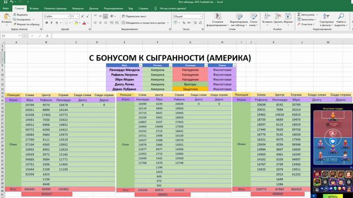The image size is (353, 198).
Task: Toggle underline formatting (Ч)
Action: point(57,23)
